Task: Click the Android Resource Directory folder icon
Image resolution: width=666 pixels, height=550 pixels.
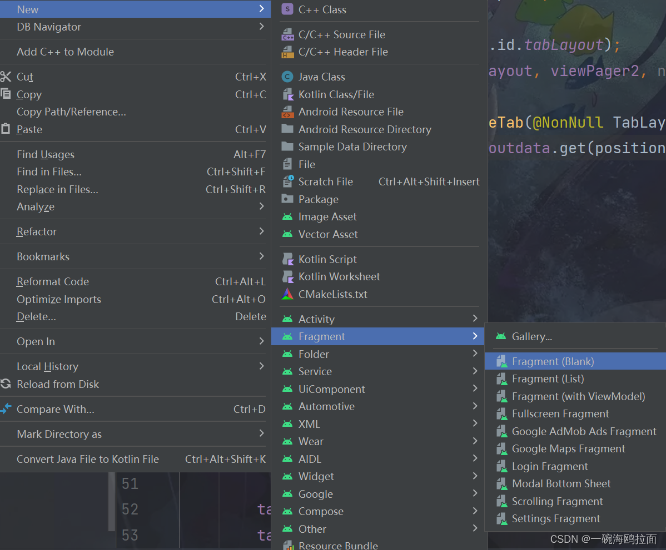Action: click(x=287, y=129)
